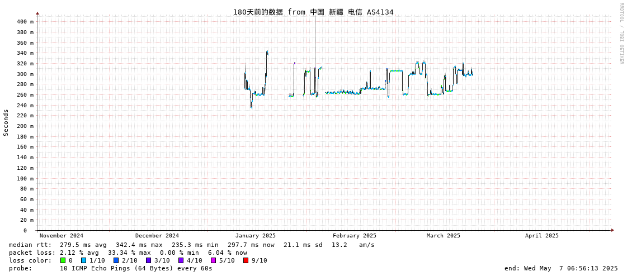Select the '13.2 am/s' value
The image size is (627, 276).
tap(353, 245)
